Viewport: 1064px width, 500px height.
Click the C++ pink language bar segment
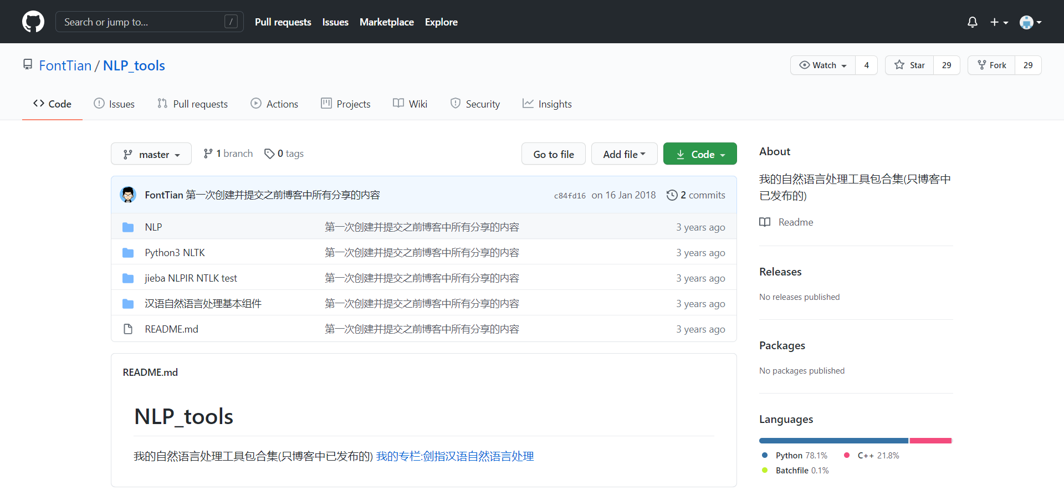(x=930, y=441)
